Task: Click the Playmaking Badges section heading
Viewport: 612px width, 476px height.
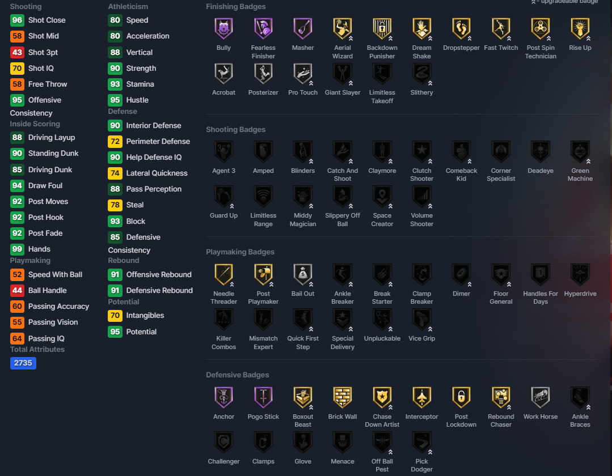Action: (240, 252)
